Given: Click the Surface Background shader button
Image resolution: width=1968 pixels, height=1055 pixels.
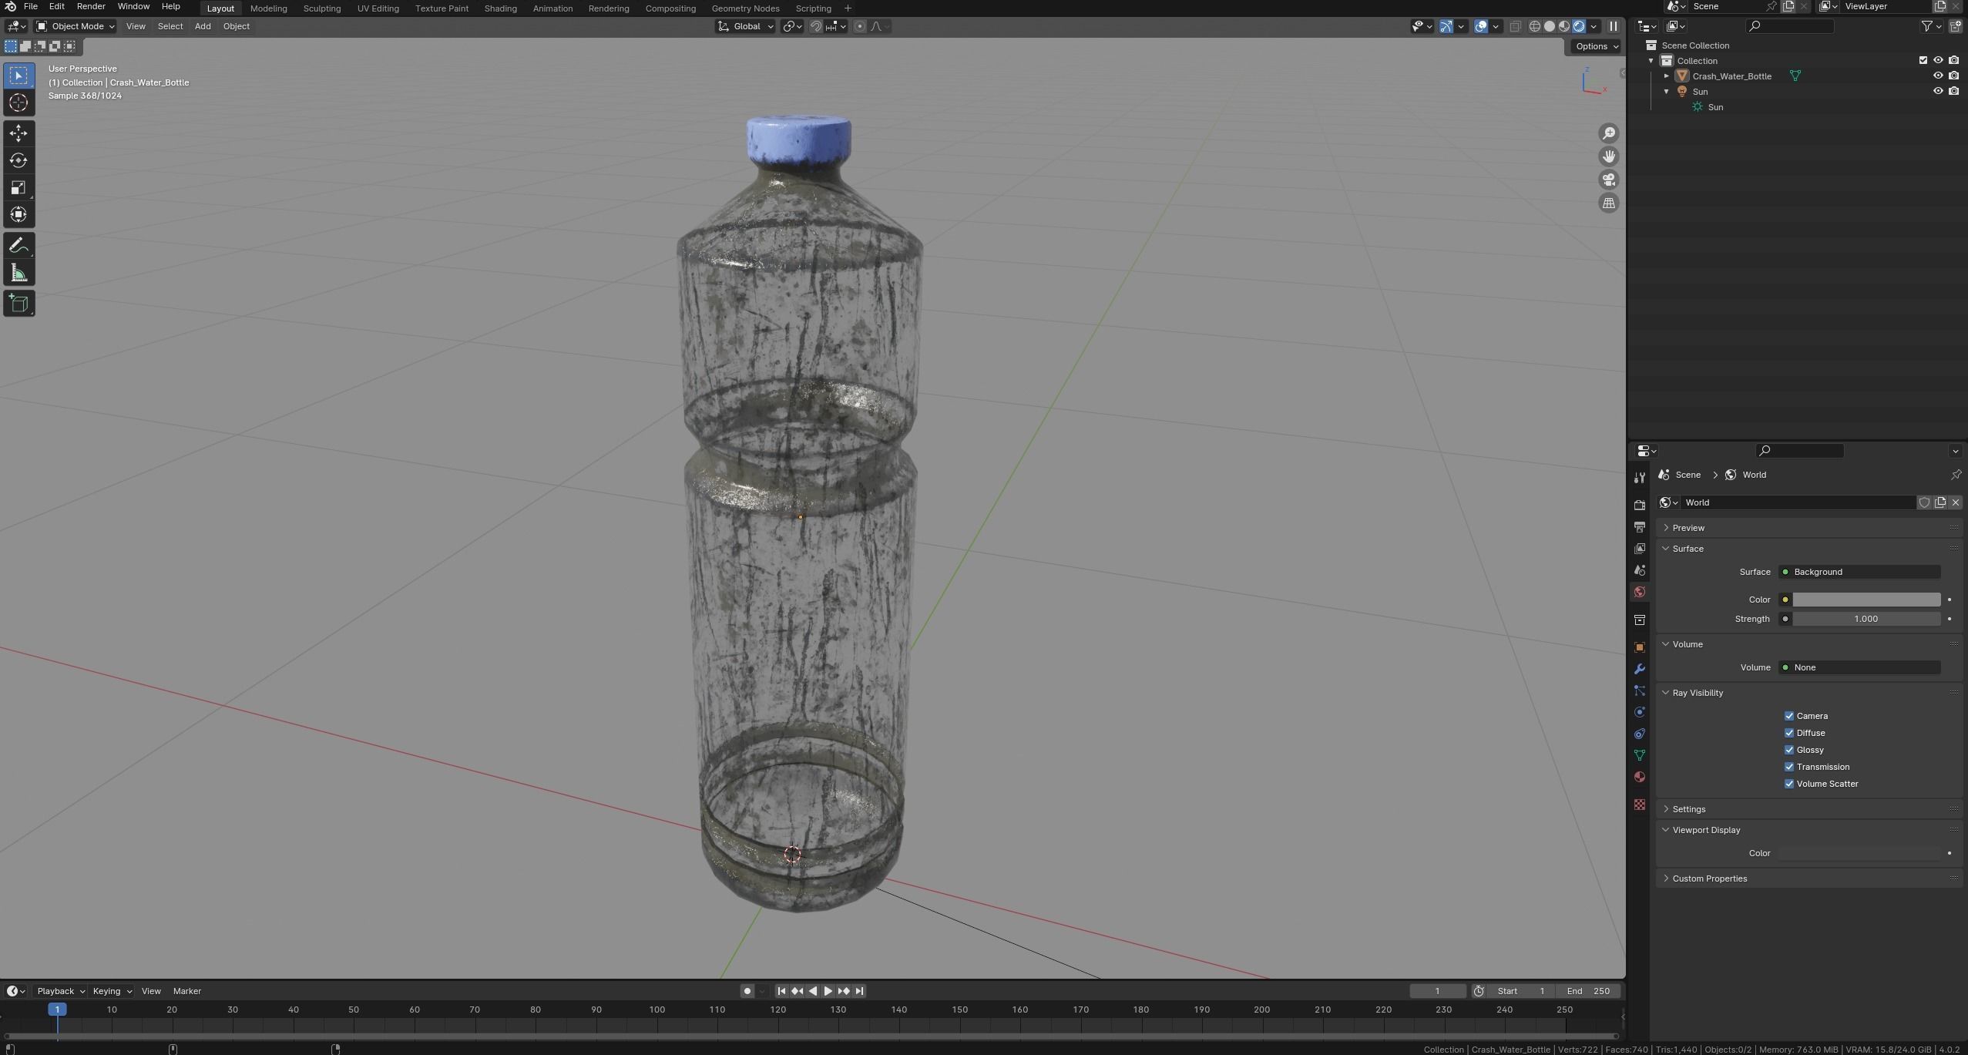Looking at the screenshot, I should [x=1859, y=572].
